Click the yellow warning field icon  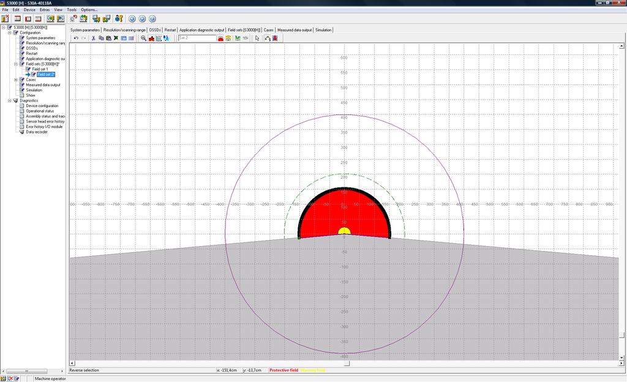(x=228, y=39)
